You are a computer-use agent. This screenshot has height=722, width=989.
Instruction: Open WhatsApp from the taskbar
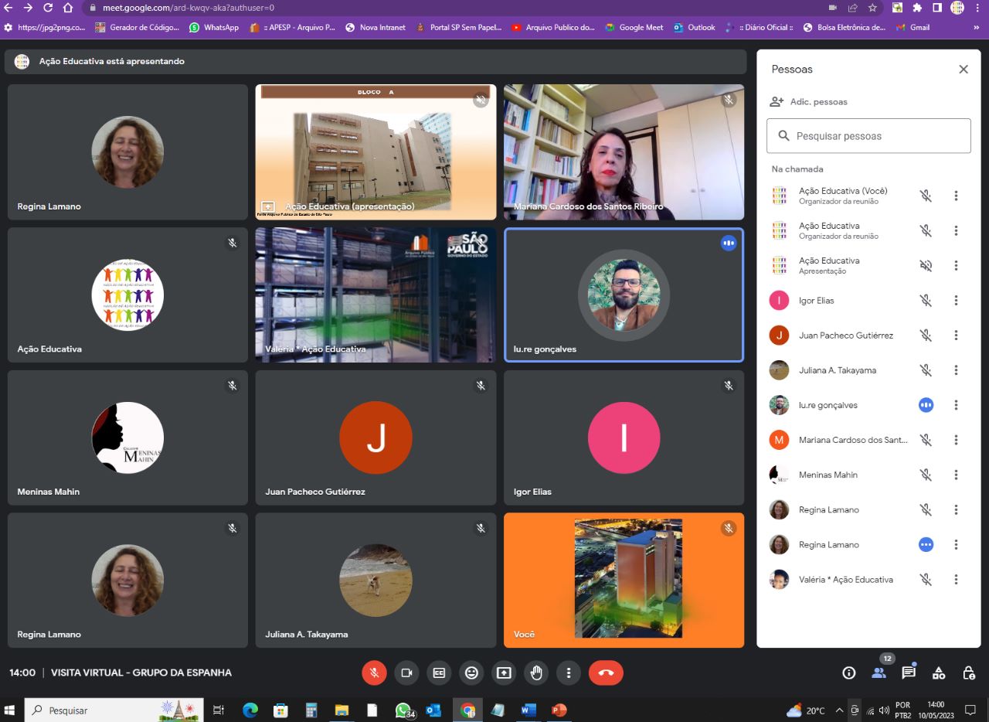coord(403,710)
